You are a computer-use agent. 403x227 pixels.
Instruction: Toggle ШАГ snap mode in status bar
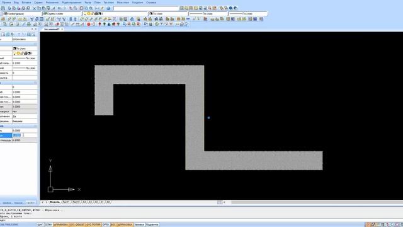pyautogui.click(x=40, y=224)
